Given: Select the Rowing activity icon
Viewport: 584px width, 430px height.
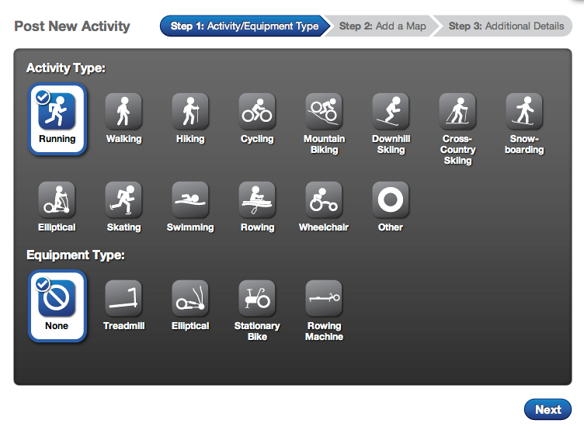Looking at the screenshot, I should [257, 199].
